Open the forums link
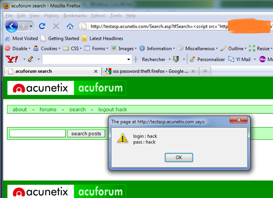The image size is (273, 198). pos(48,109)
